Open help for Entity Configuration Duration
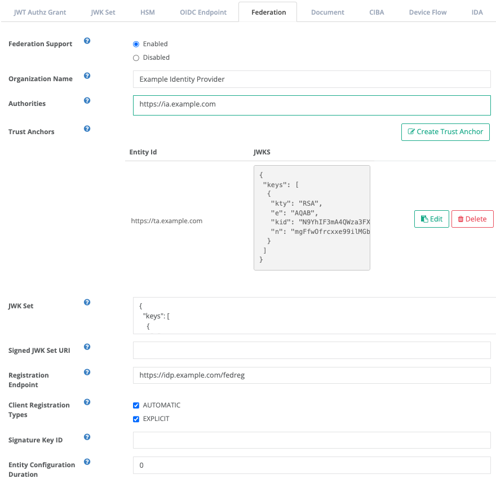This screenshot has height=483, width=496. point(87,462)
